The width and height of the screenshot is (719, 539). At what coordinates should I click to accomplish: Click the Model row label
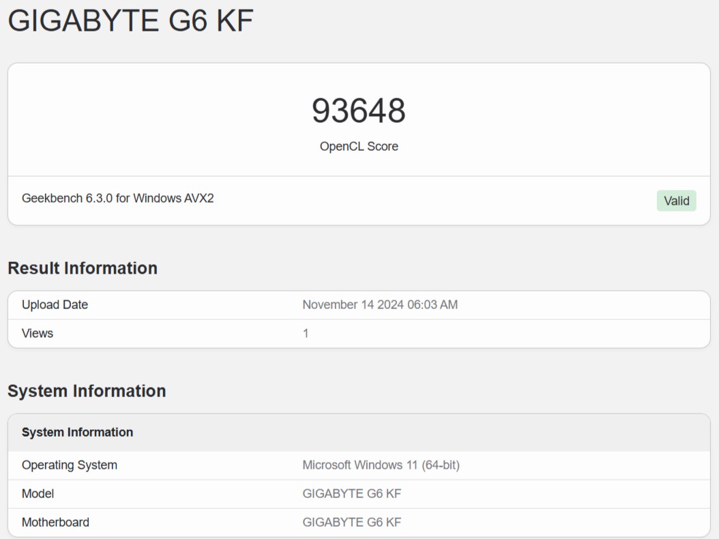point(38,493)
